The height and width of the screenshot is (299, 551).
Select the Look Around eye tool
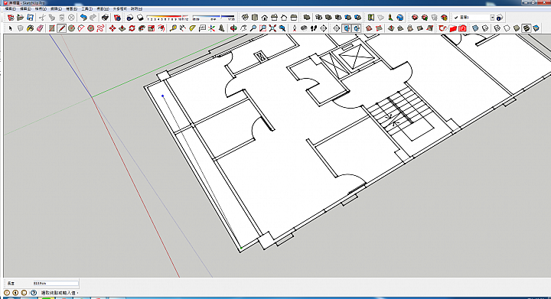click(x=304, y=28)
